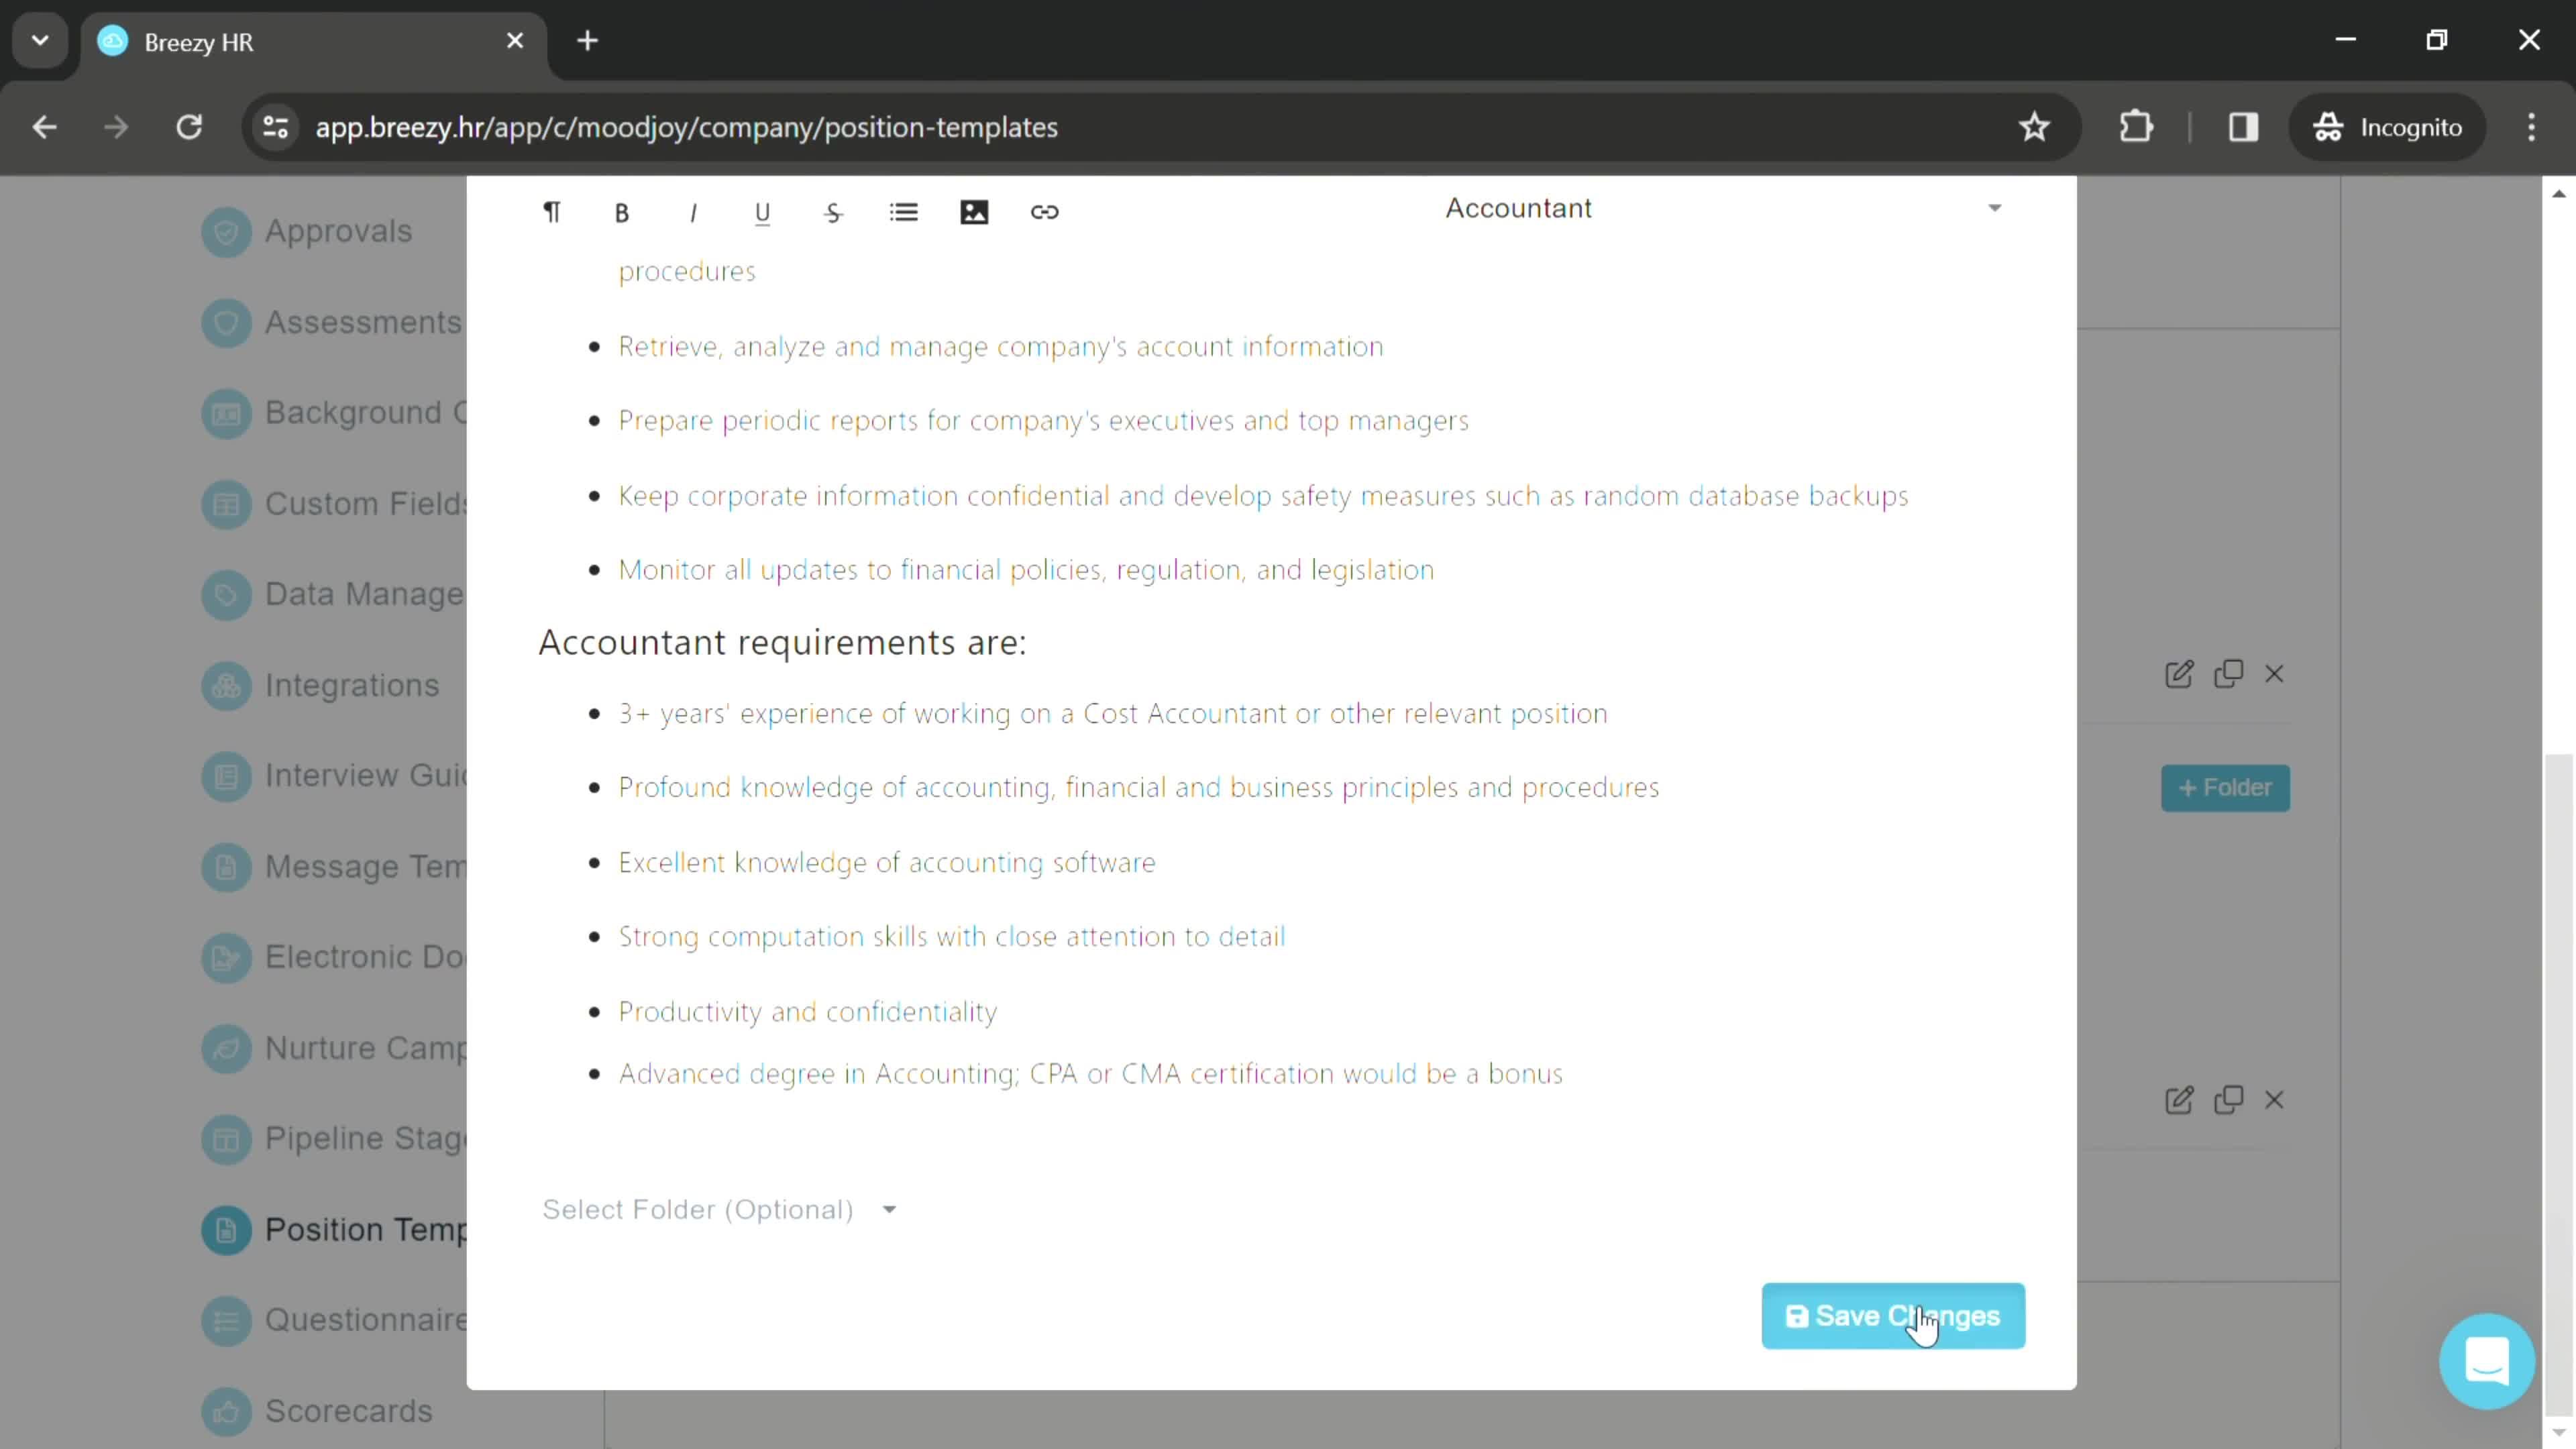
Task: Click the edit icon on second template
Action: (2180, 1100)
